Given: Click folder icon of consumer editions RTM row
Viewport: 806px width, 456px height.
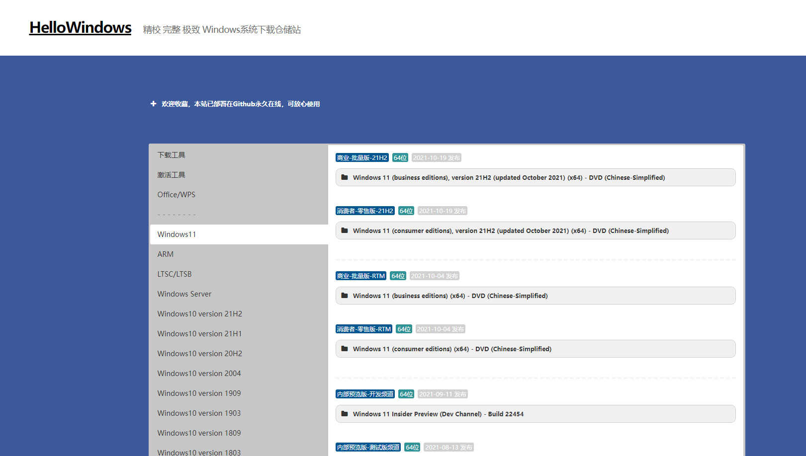Looking at the screenshot, I should (x=345, y=349).
